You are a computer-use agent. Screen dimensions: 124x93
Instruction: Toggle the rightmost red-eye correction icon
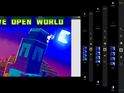coord(121,57)
